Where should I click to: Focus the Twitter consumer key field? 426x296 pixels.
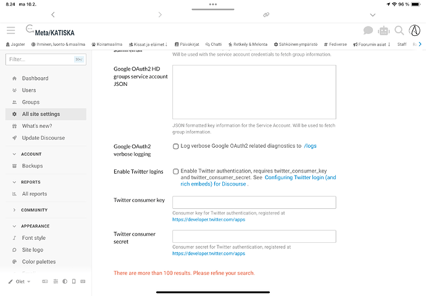(x=254, y=203)
